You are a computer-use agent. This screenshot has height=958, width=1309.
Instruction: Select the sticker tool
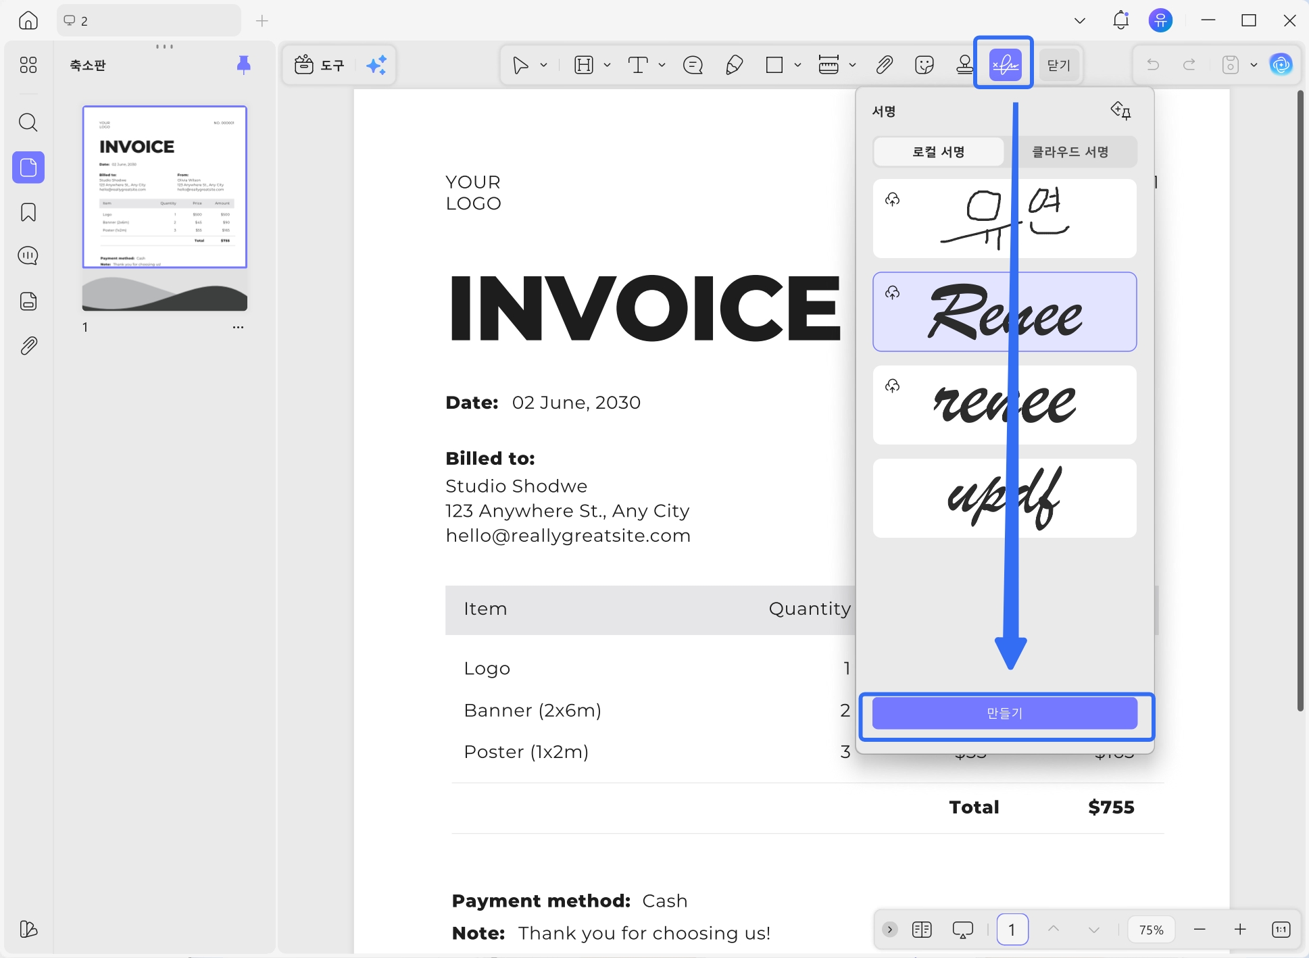924,65
